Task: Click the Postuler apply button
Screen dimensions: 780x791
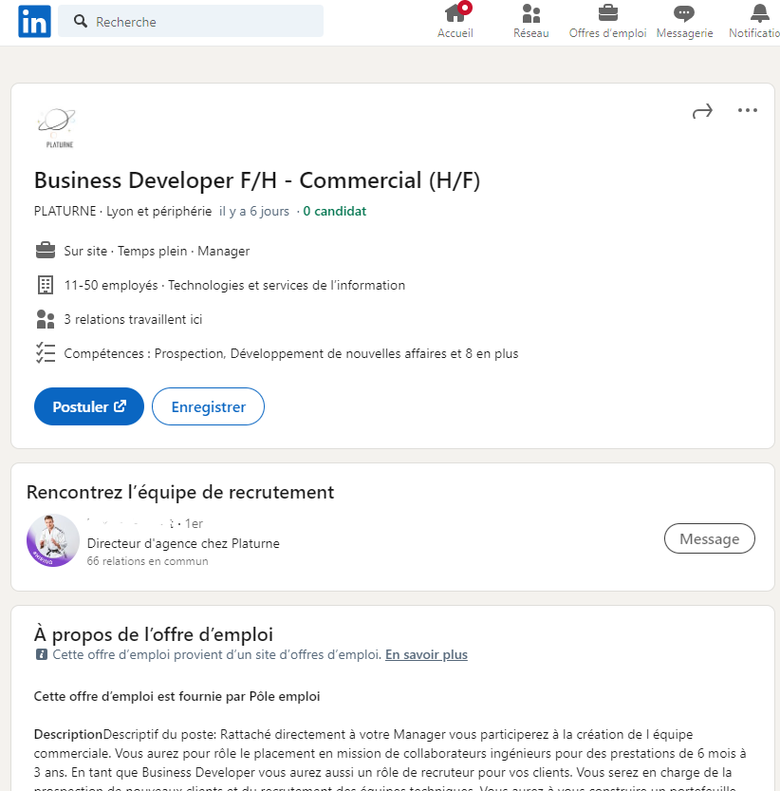Action: (x=89, y=406)
